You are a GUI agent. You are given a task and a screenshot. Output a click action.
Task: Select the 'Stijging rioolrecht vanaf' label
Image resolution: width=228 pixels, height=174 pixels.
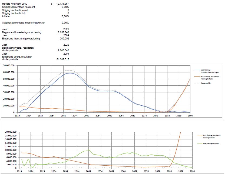click(15, 10)
